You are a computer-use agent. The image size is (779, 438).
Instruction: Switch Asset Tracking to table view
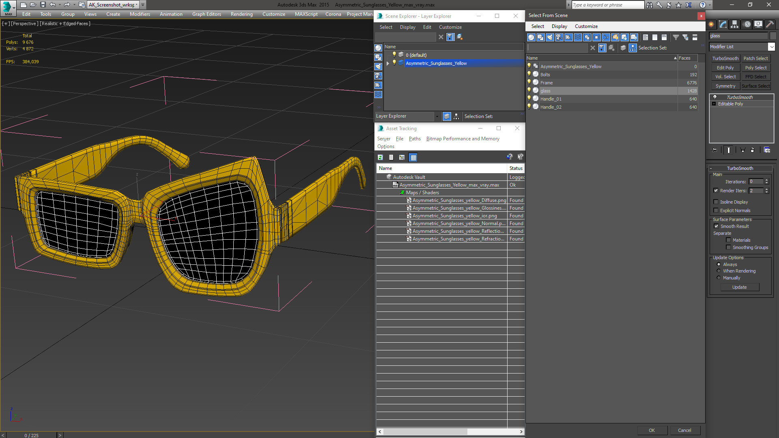click(413, 157)
